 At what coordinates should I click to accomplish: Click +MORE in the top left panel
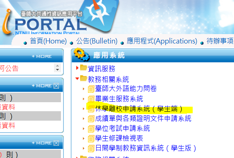point(42,56)
